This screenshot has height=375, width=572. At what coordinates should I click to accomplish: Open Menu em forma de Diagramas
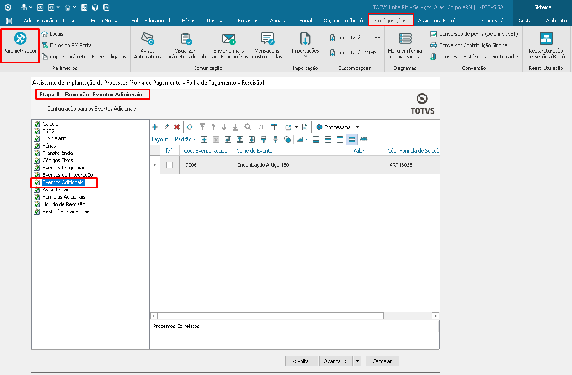(405, 46)
